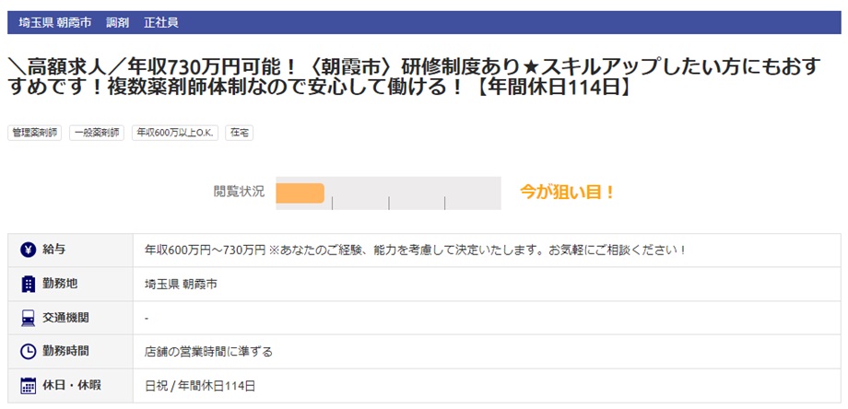The width and height of the screenshot is (848, 409).
Task: Click 正社員 in the header bar
Action: tap(161, 22)
